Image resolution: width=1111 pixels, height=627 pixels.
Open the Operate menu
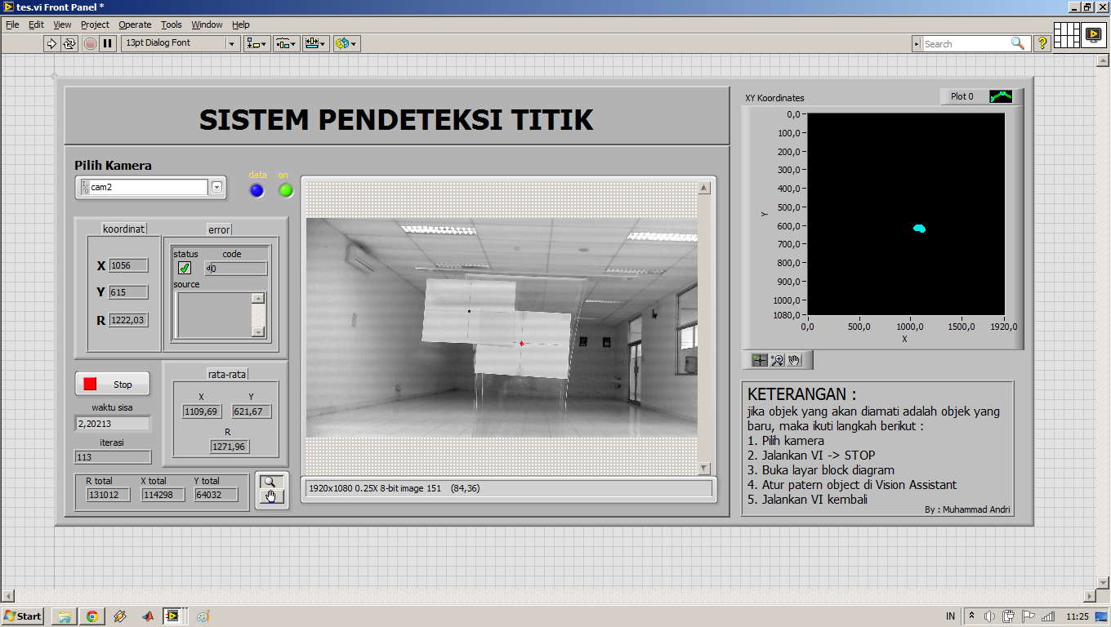136,24
